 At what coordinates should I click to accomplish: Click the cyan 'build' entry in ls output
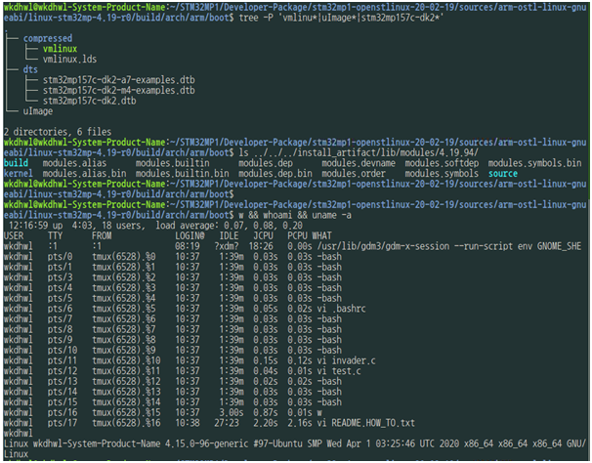pyautogui.click(x=16, y=163)
